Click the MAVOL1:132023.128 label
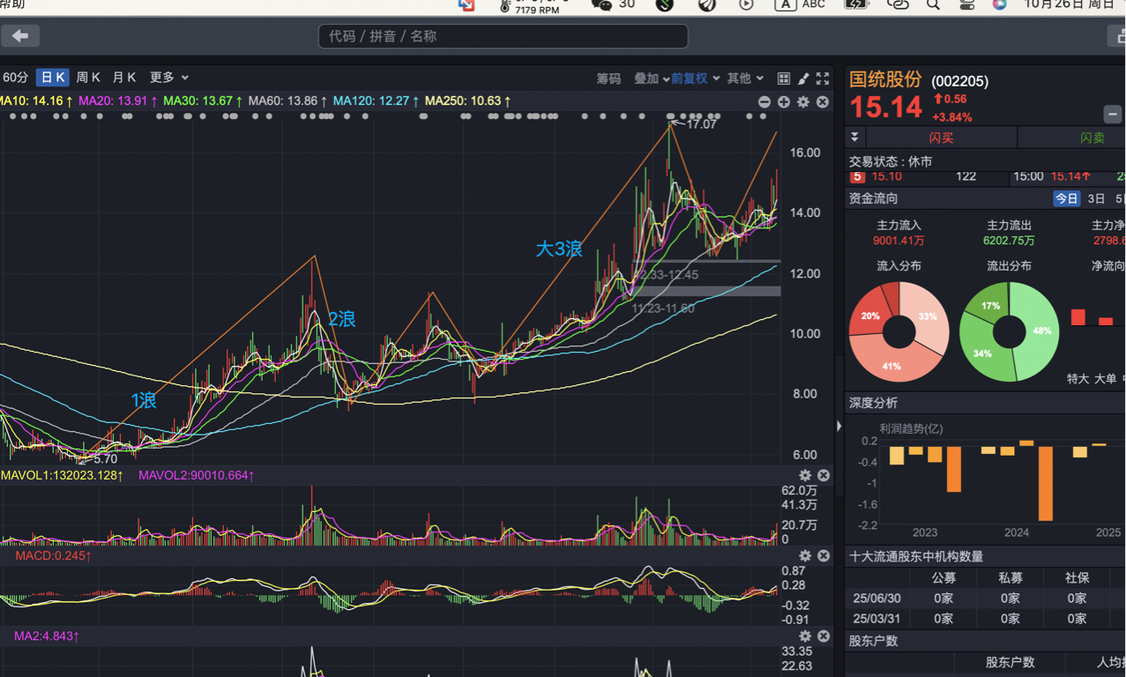 click(x=63, y=476)
